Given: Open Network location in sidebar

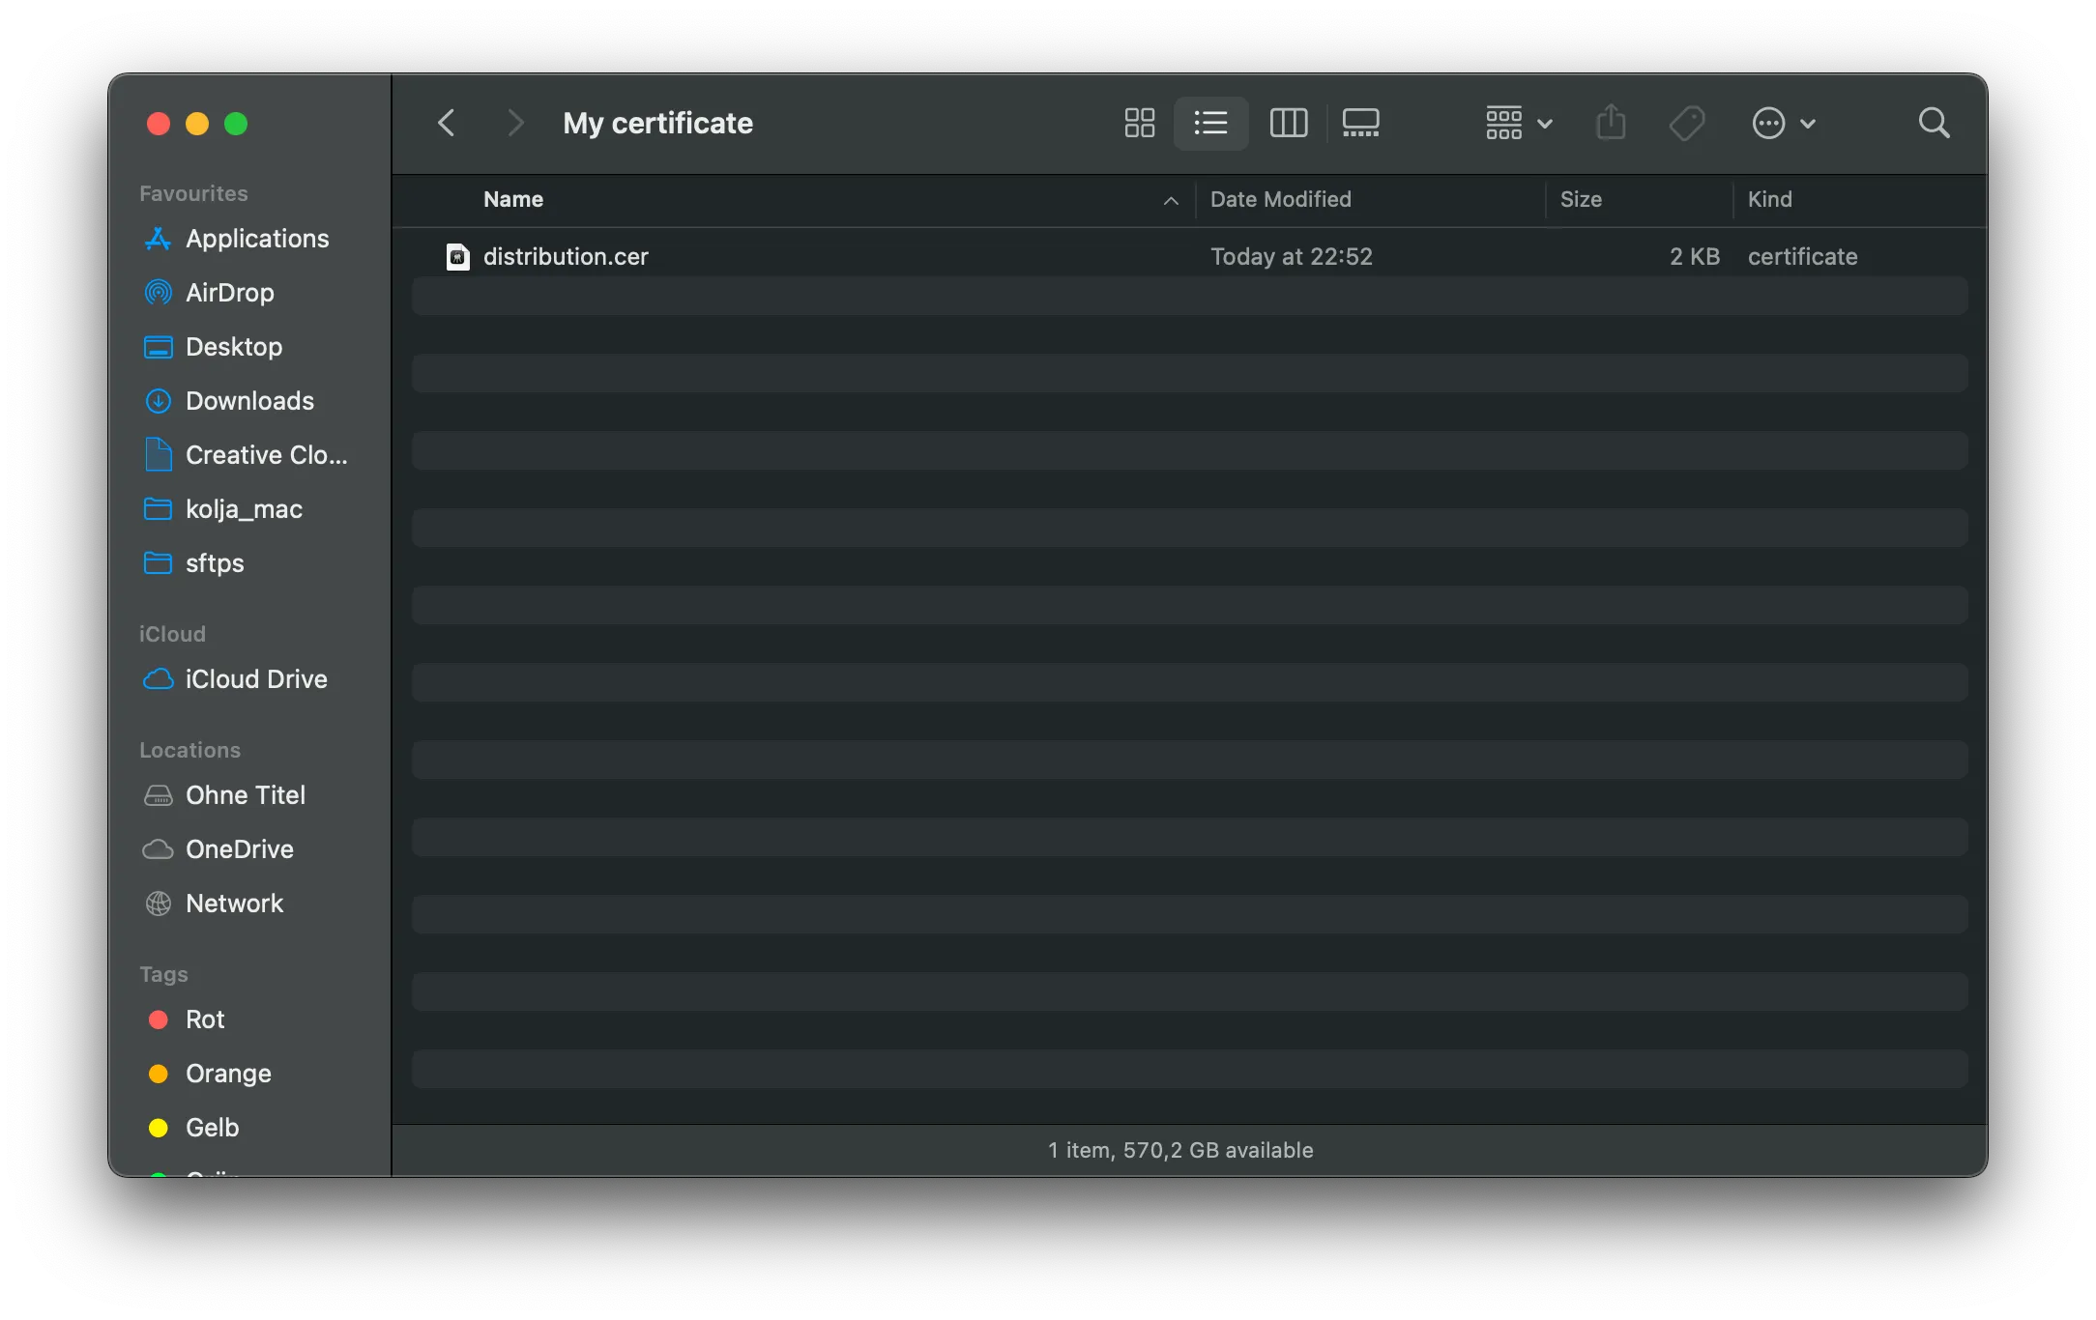Looking at the screenshot, I should [234, 904].
